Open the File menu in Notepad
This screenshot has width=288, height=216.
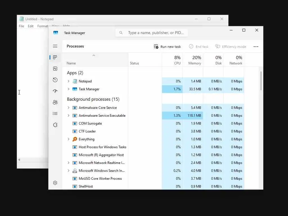tap(21, 26)
